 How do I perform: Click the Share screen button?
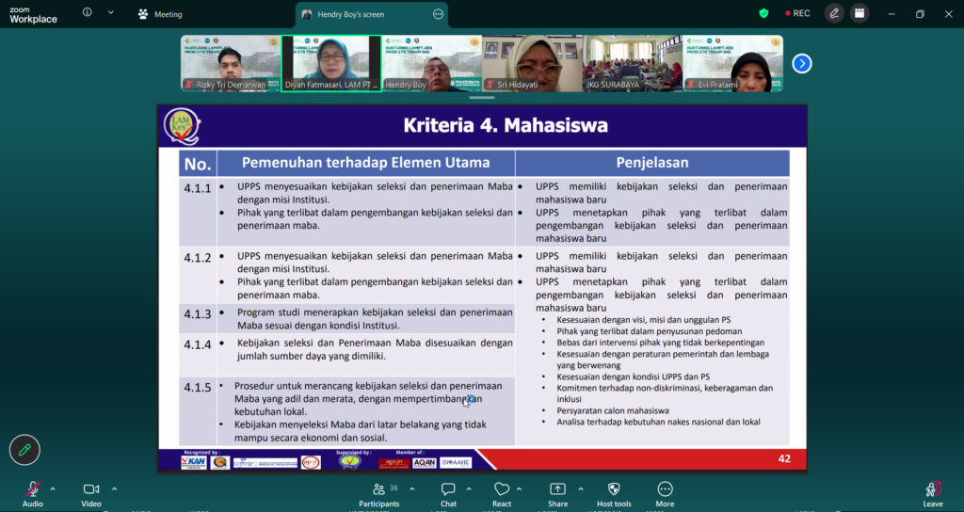coord(557,494)
